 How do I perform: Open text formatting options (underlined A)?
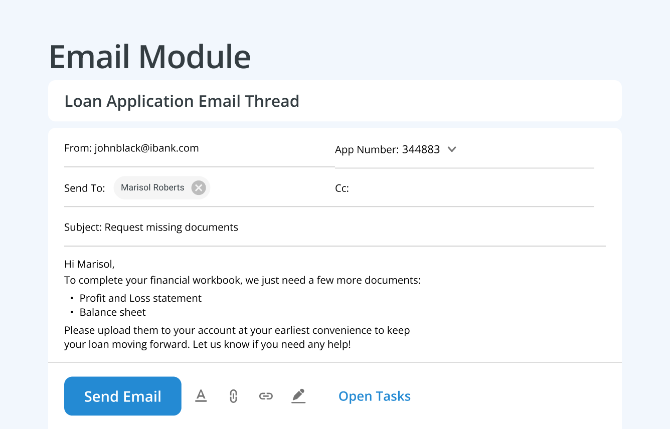coord(201,396)
